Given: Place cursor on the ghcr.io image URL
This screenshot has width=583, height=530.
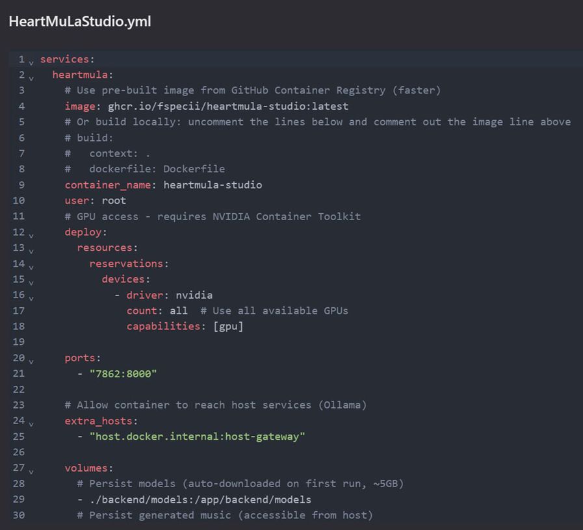Looking at the screenshot, I should coord(227,106).
